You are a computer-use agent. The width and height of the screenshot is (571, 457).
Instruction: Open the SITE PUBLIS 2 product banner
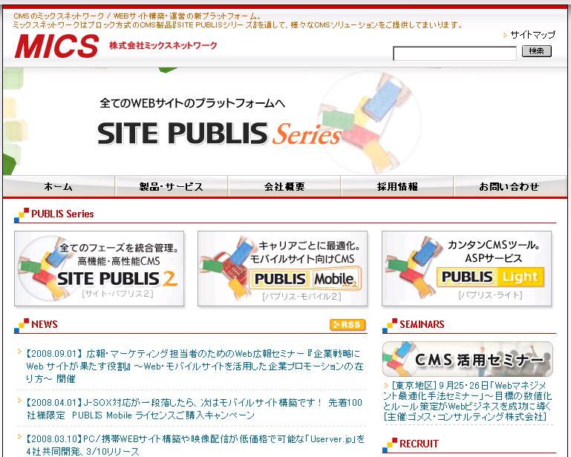pos(99,269)
